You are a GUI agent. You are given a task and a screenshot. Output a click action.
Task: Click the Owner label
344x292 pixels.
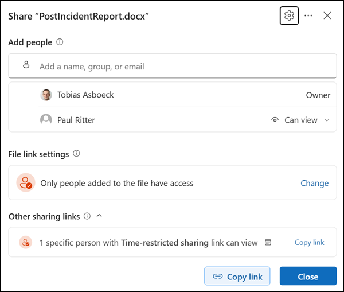pyautogui.click(x=318, y=95)
